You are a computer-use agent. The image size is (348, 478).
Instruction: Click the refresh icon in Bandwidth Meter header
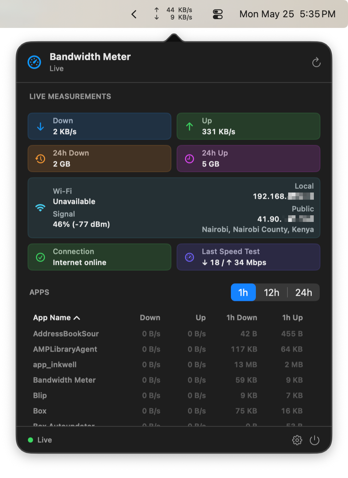click(316, 62)
